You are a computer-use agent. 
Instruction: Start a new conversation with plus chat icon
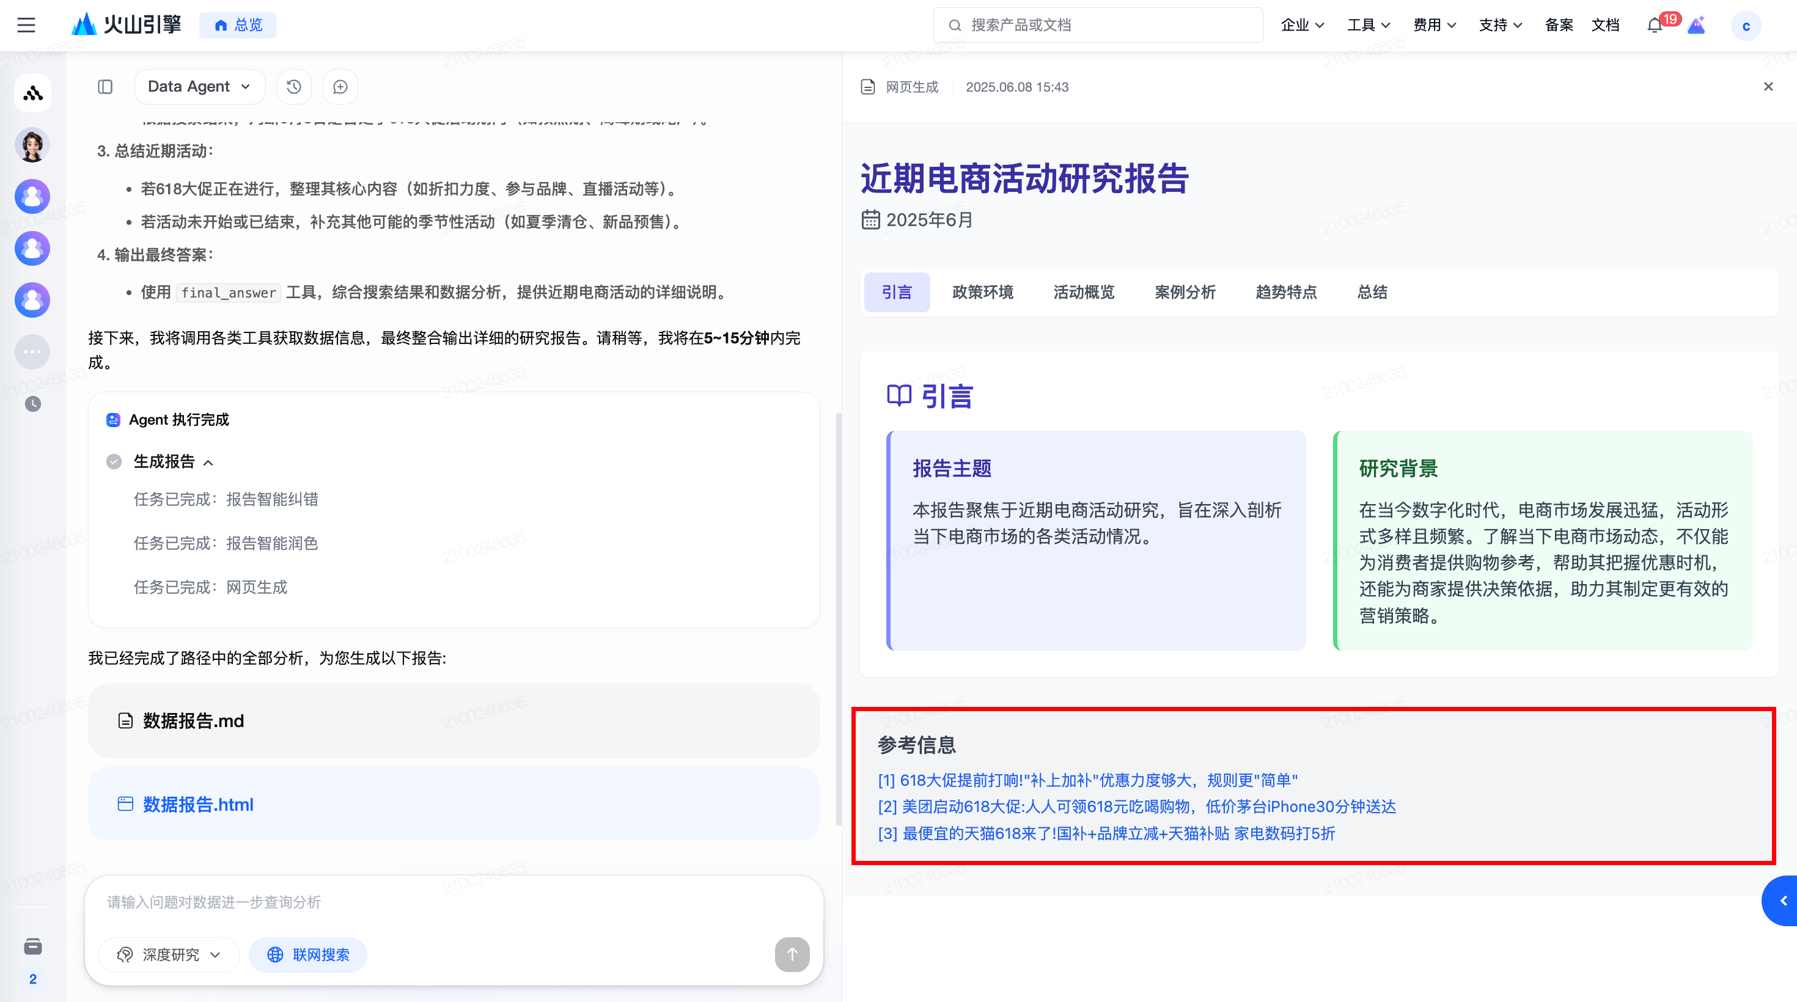[340, 87]
